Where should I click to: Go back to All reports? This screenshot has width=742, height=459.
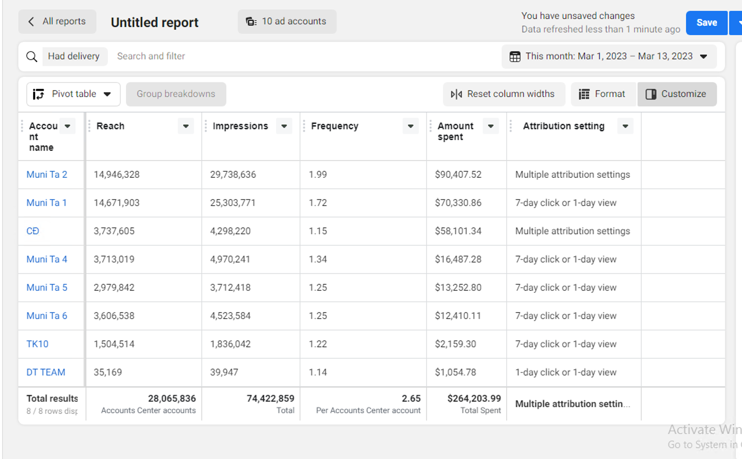point(57,22)
